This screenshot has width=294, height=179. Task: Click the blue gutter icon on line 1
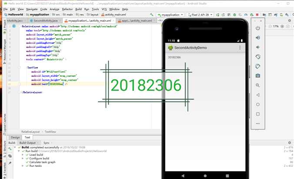click(x=14, y=26)
